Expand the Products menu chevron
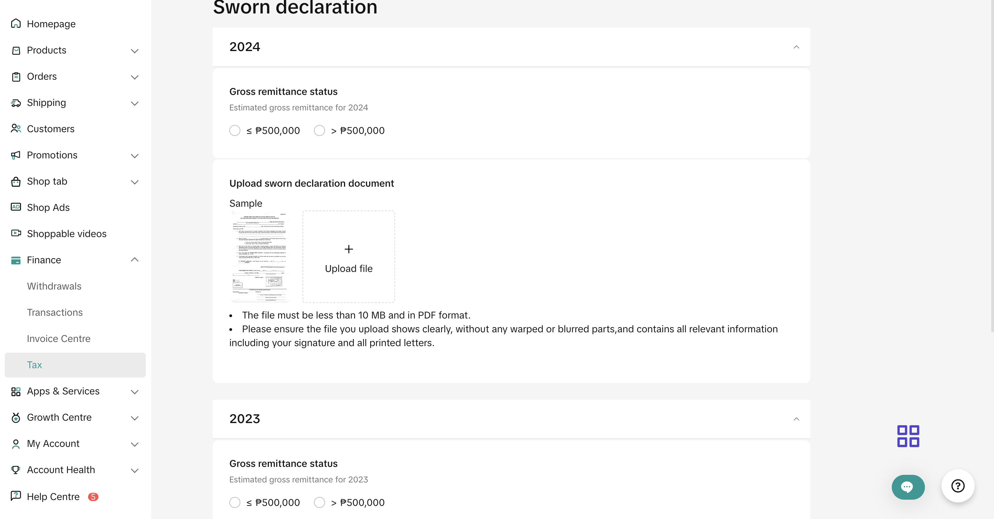The height and width of the screenshot is (519, 994). [134, 51]
